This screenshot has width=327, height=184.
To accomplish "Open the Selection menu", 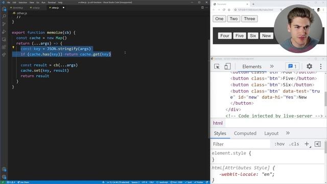I will coord(22,3).
